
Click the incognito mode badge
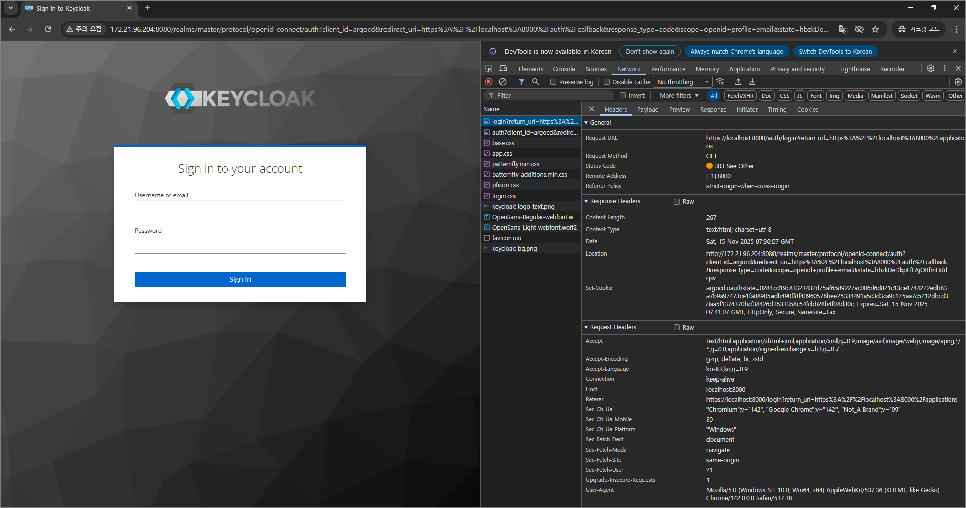pos(919,29)
